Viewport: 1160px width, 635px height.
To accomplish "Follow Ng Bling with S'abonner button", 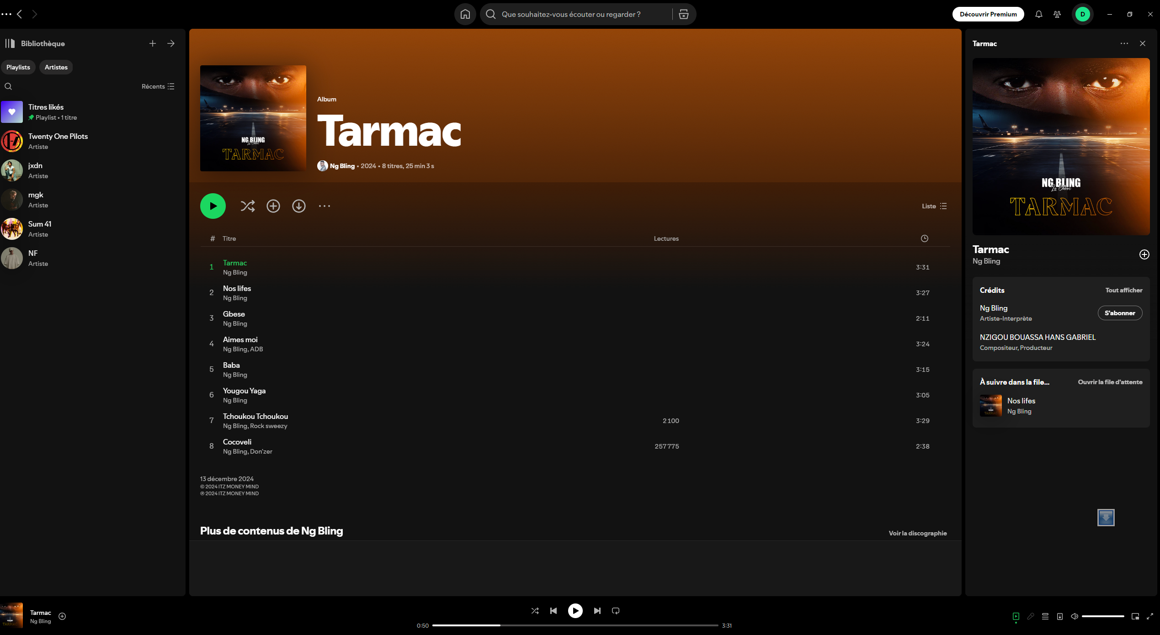I will [x=1120, y=313].
